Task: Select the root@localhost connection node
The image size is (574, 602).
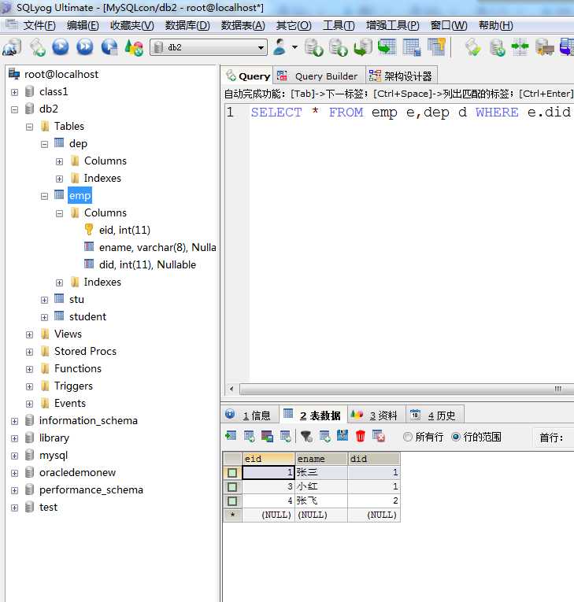Action: [61, 74]
